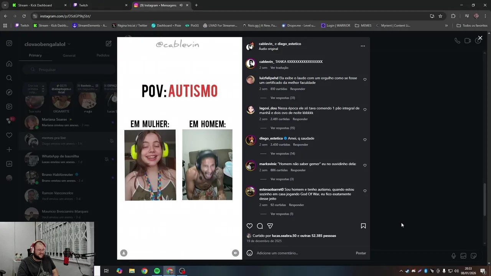Open the Chrome extensions puzzle icon
The height and width of the screenshot is (276, 491).
[x=453, y=16]
